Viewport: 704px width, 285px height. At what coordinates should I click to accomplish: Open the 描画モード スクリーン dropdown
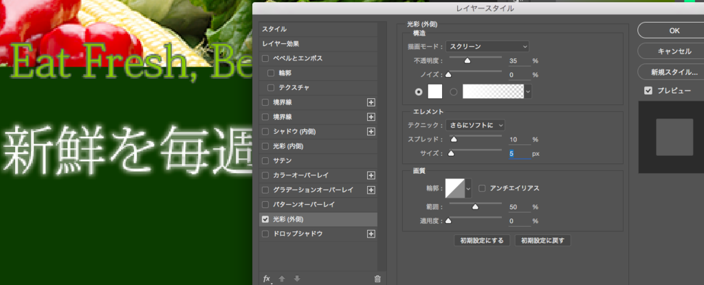(x=487, y=46)
